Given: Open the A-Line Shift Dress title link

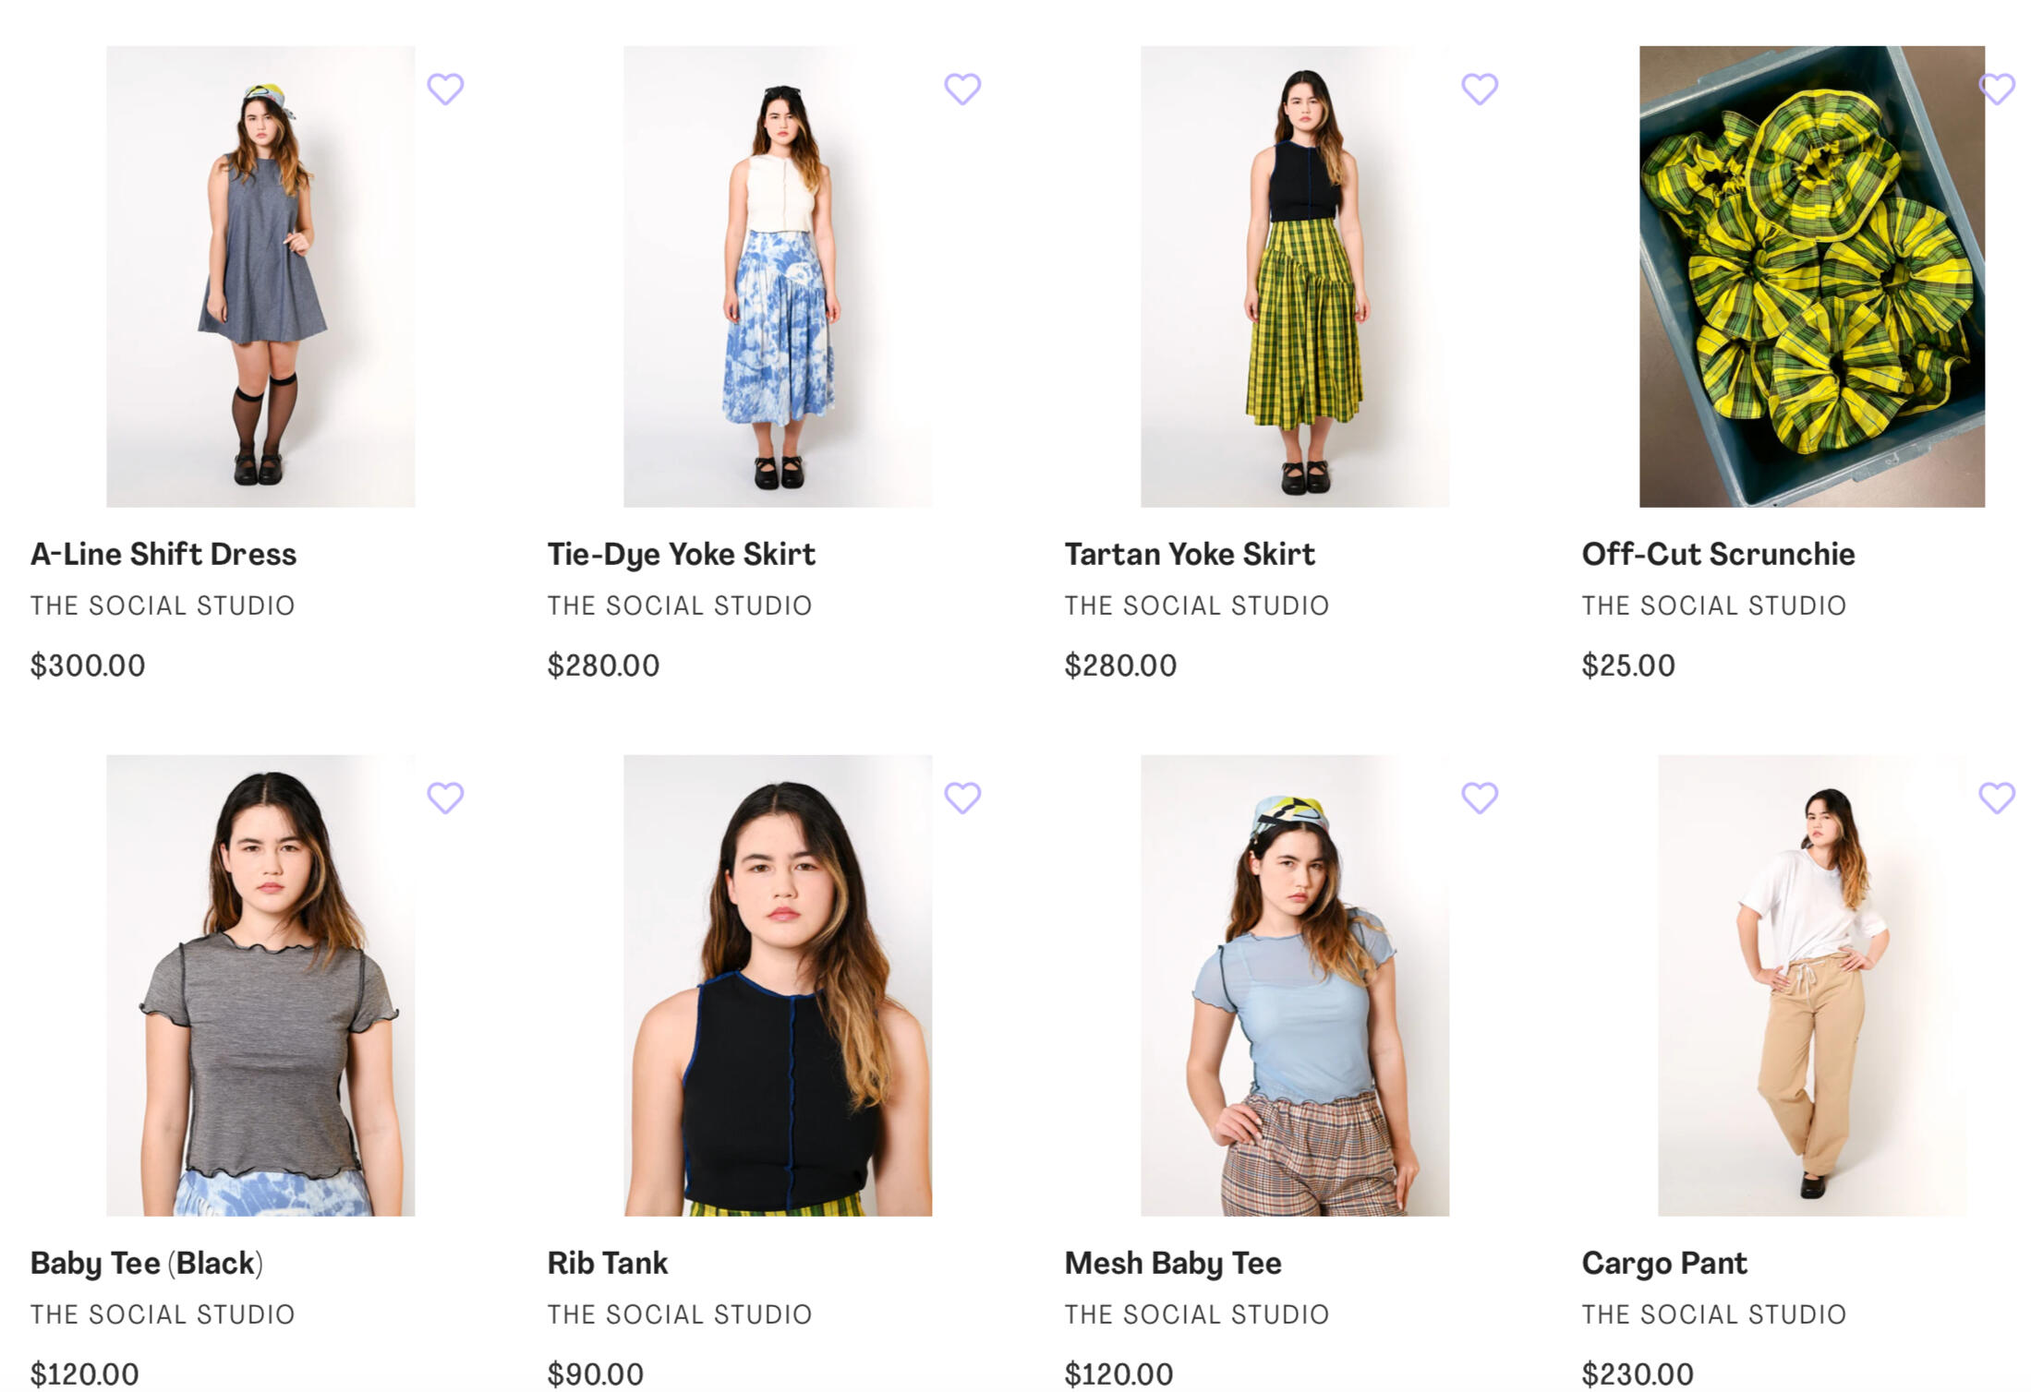Looking at the screenshot, I should tap(163, 554).
